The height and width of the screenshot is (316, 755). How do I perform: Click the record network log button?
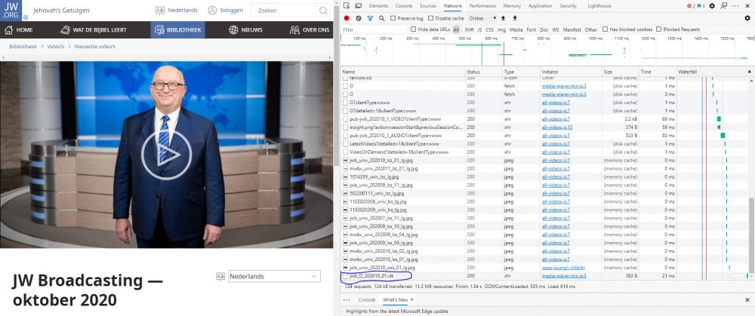coord(347,17)
